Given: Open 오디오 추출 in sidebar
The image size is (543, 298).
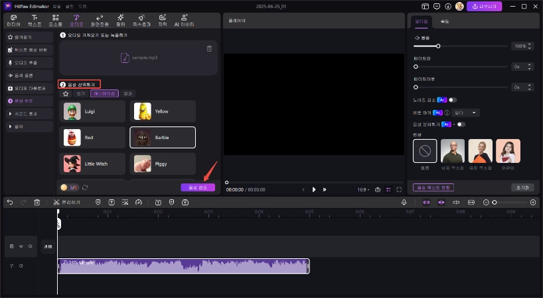Looking at the screenshot, I should [x=29, y=62].
